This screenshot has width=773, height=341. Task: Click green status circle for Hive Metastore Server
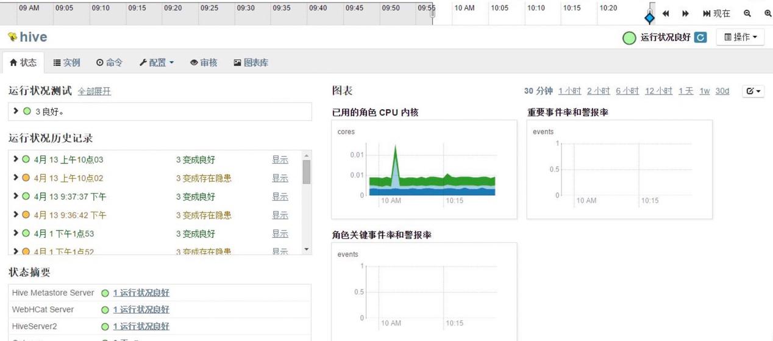[x=105, y=293]
